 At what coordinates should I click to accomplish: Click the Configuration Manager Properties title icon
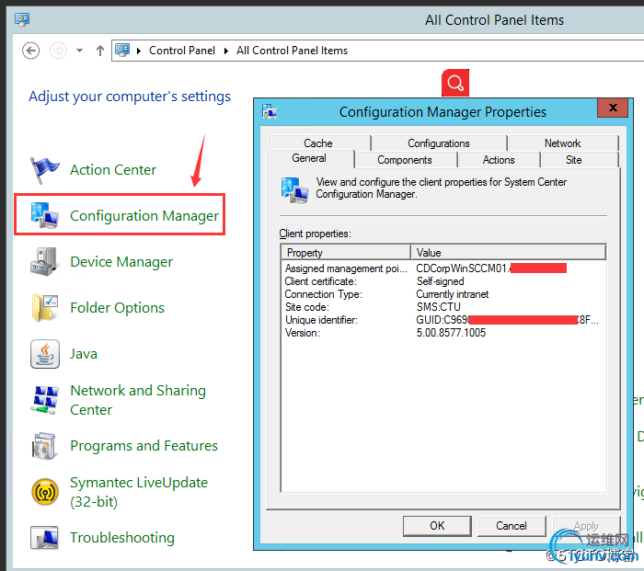click(270, 111)
